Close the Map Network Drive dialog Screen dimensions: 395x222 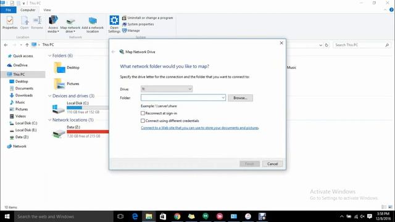(281, 43)
